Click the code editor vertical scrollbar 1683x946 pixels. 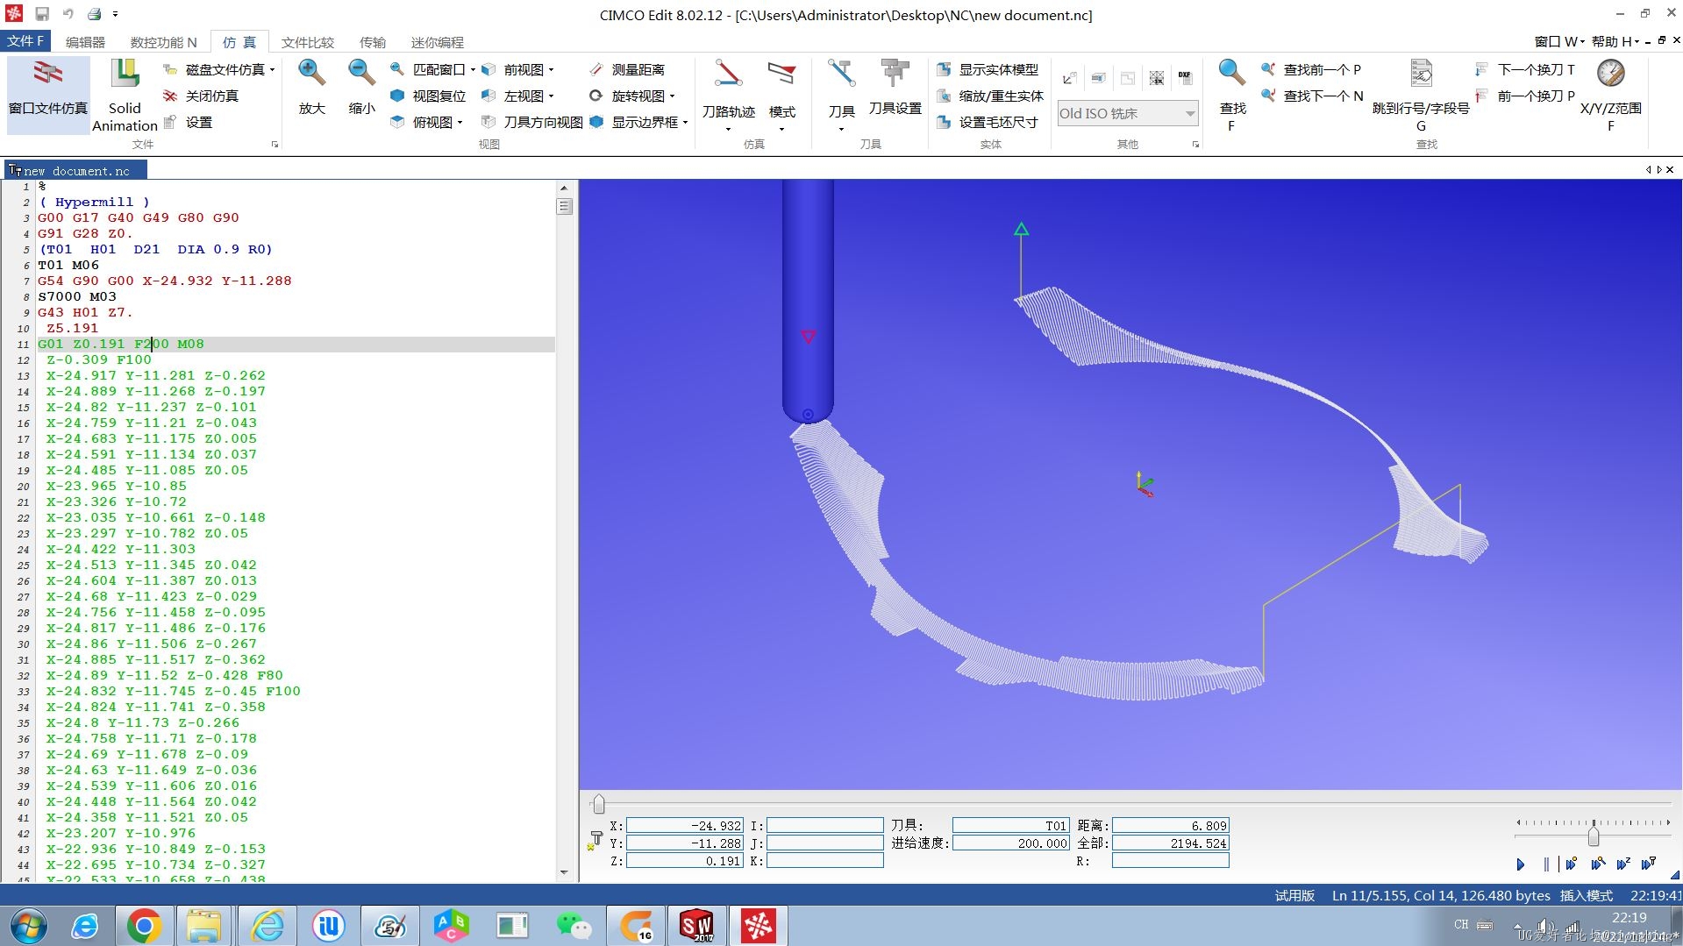(564, 530)
